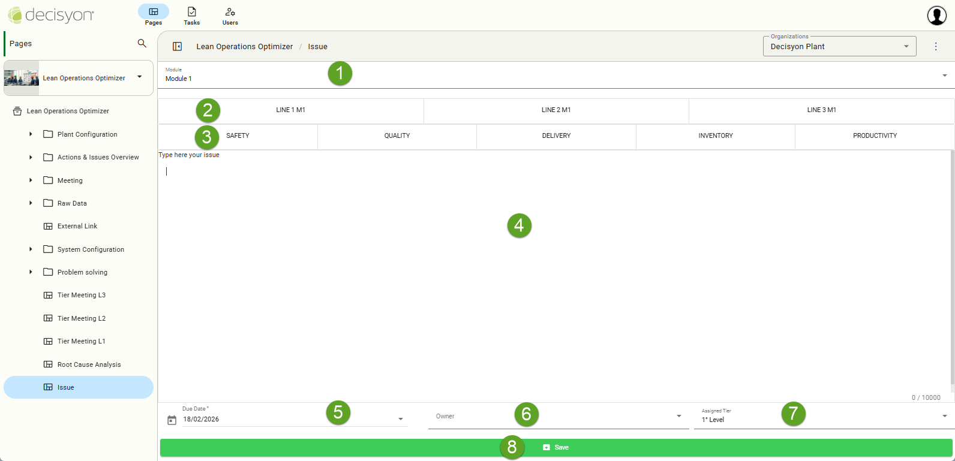Click the search icon in Pages panel

point(142,43)
